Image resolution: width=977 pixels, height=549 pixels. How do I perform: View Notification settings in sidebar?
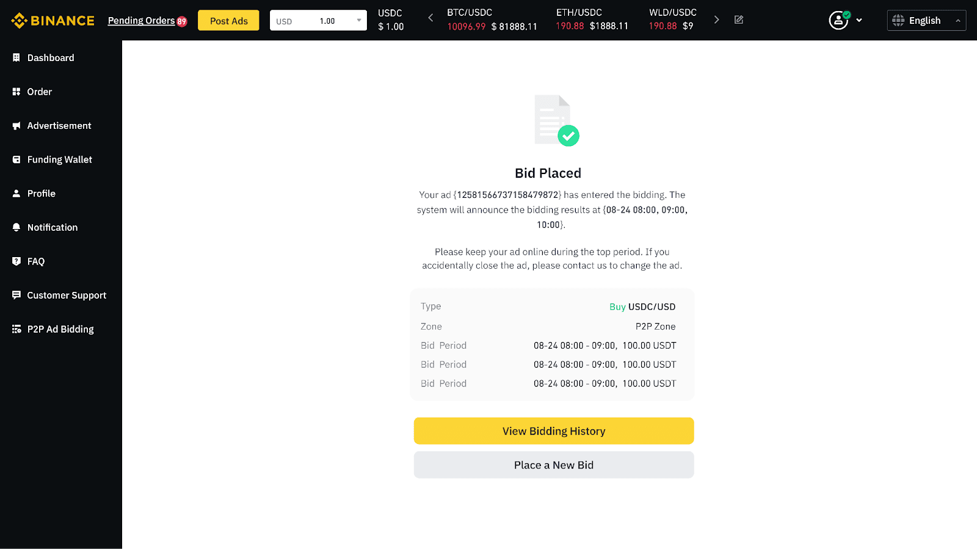pos(52,227)
